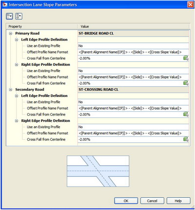The height and width of the screenshot is (210, 195).
Task: Edit Primary Road left Offset Profile Name Format
Action: coord(133,52)
